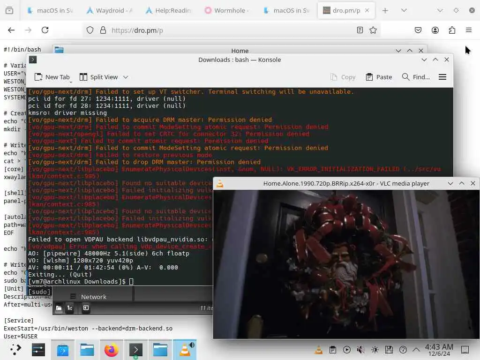
Task: Open a New Tab in Konsole
Action: [52, 77]
